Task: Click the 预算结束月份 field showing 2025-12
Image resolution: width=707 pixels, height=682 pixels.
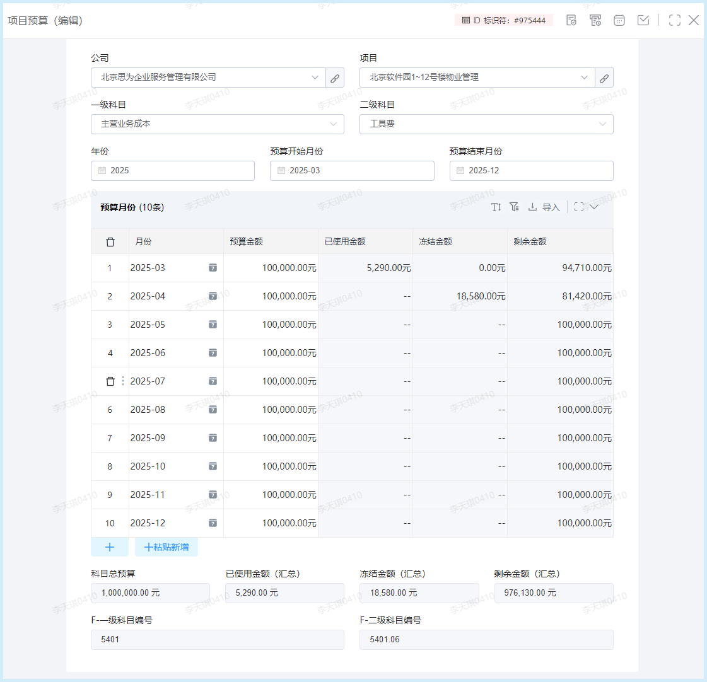Action: 531,171
